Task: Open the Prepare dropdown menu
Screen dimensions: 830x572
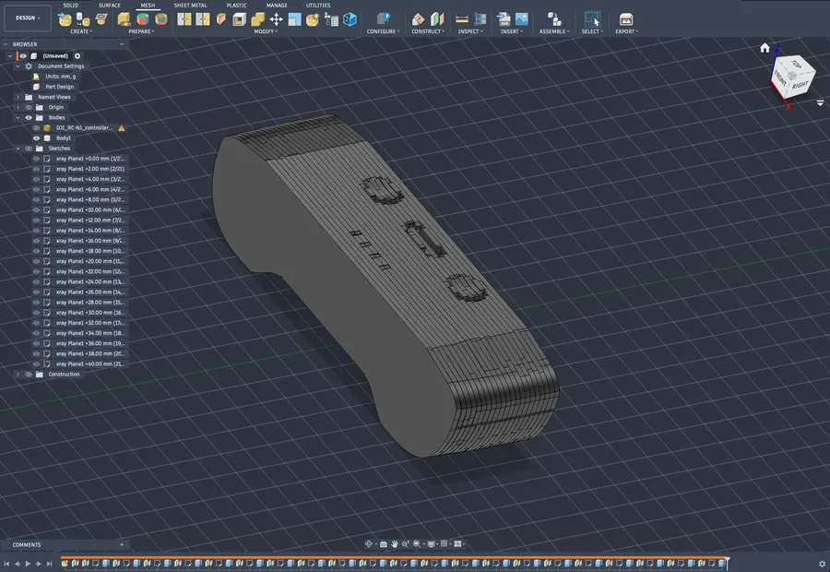Action: [x=141, y=31]
